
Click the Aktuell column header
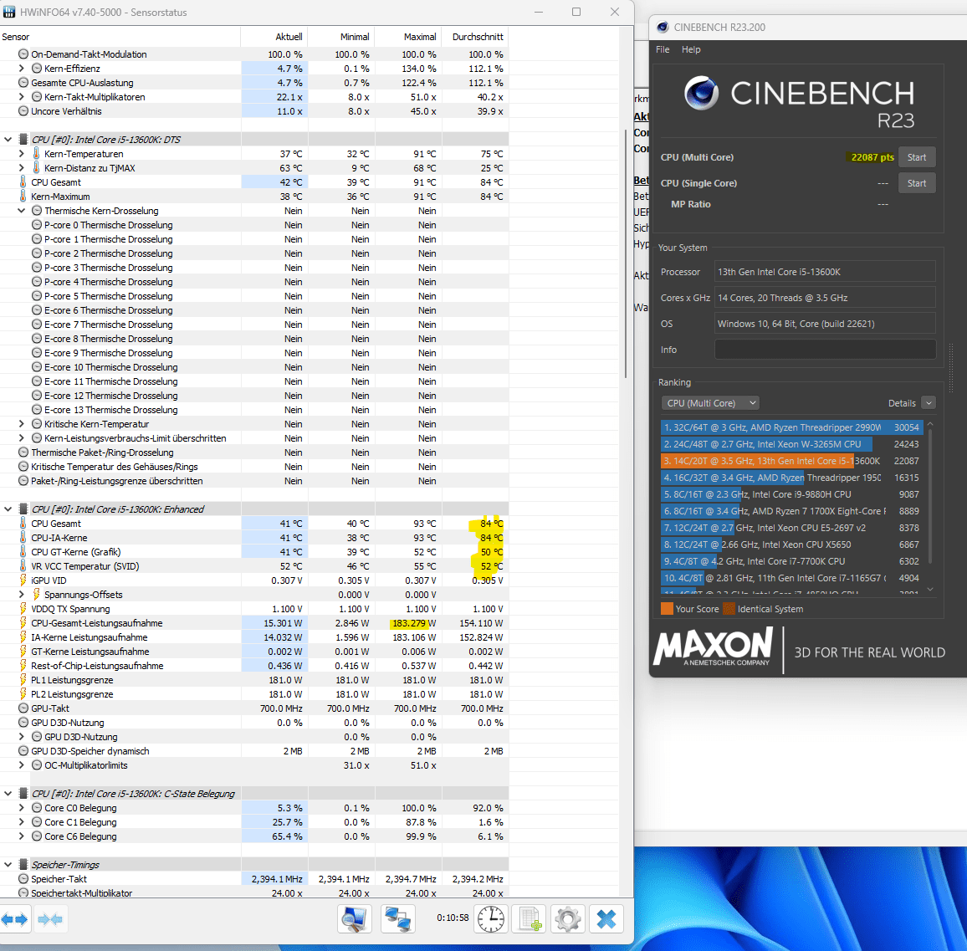click(274, 37)
